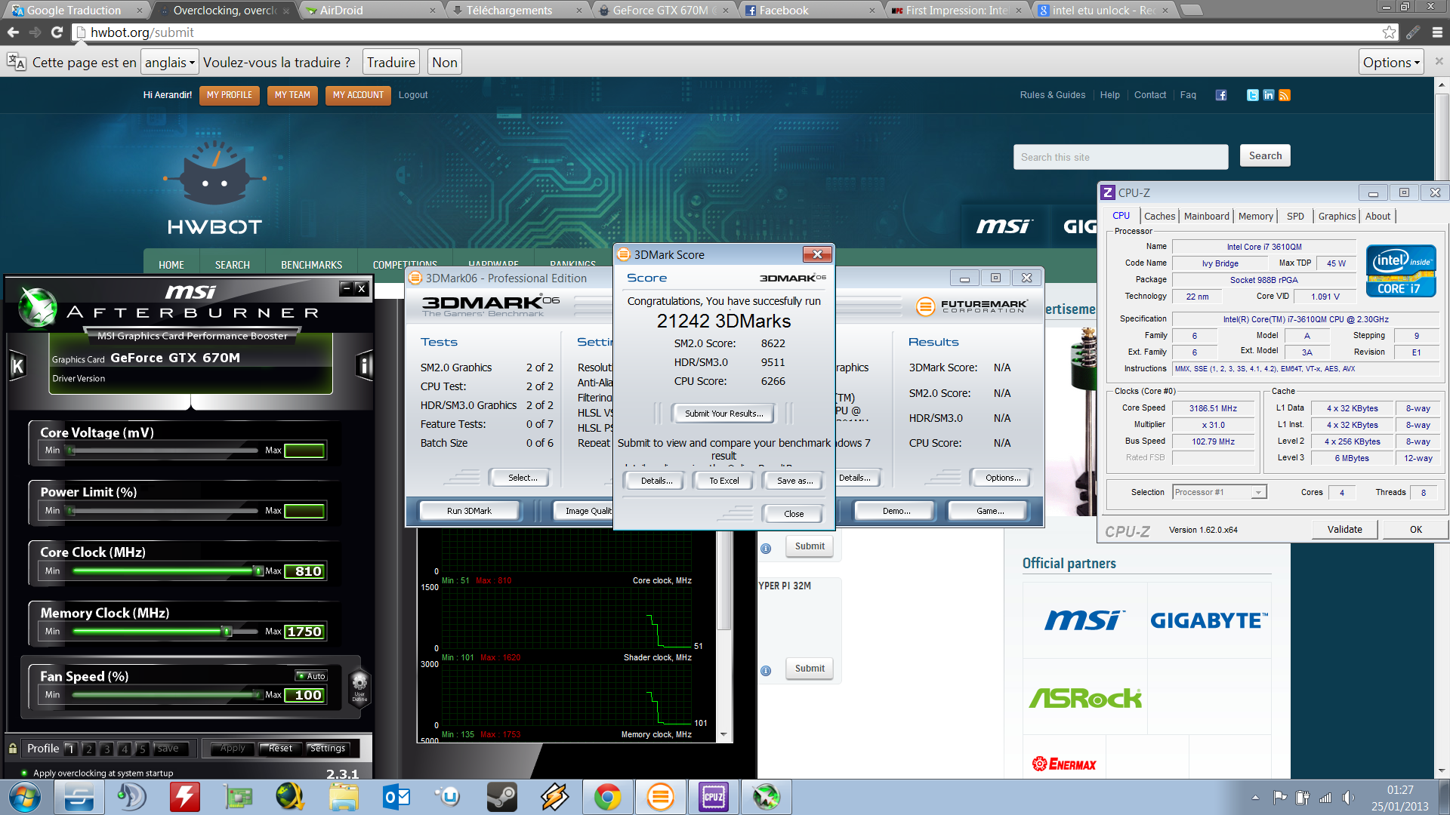Open hwbot BENCHMARKS menu

pyautogui.click(x=311, y=265)
